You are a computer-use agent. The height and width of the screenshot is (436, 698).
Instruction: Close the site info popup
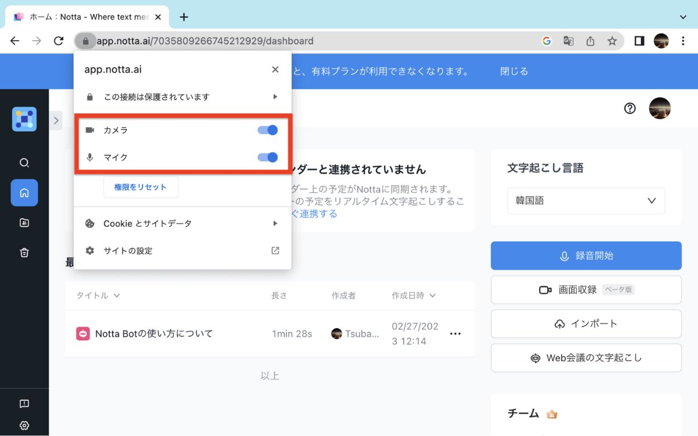(x=275, y=70)
